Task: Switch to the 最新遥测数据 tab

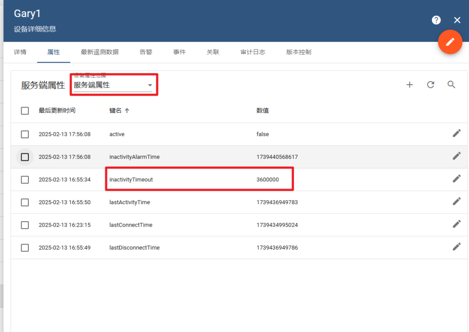Action: pos(99,52)
